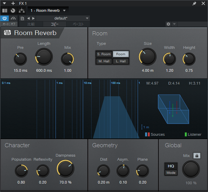Click the Dist knob in Geometry
Viewport: 208px width, 192px height.
103,171
